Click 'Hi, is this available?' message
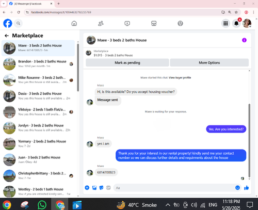This screenshot has width=258, height=210. 136,92
